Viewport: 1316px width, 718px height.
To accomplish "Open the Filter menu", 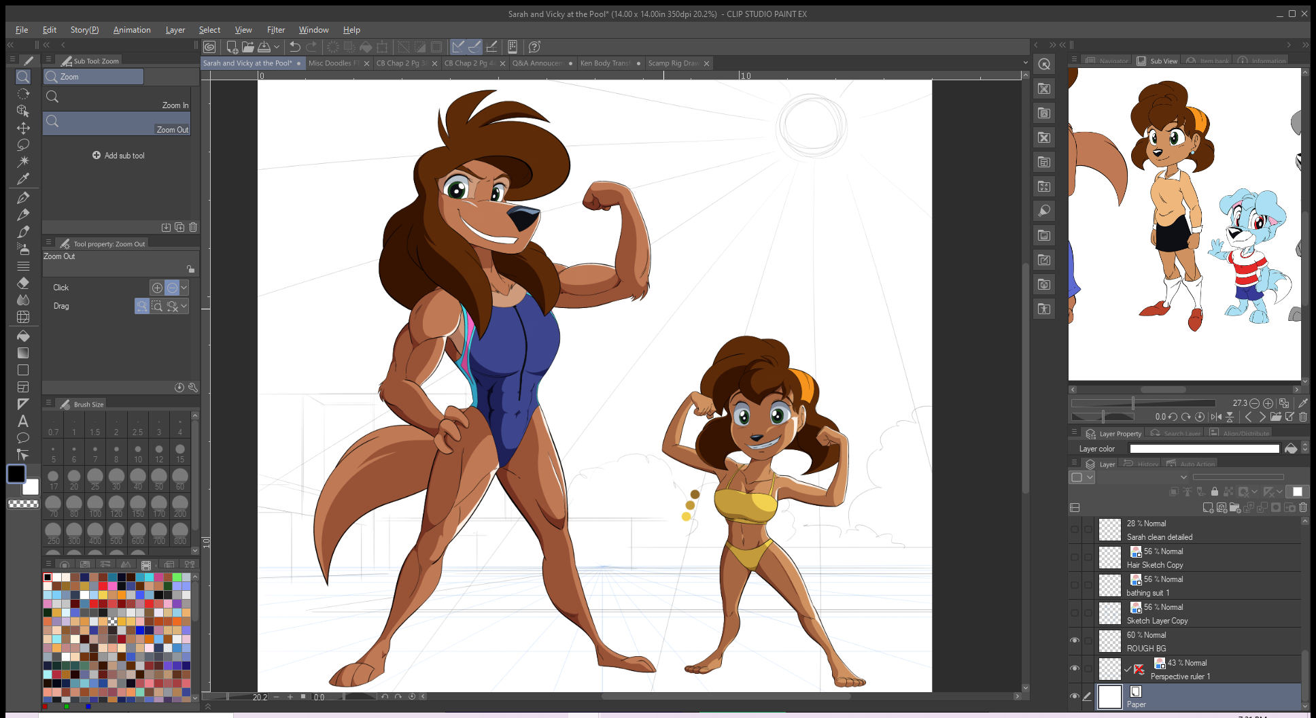I will click(x=275, y=30).
